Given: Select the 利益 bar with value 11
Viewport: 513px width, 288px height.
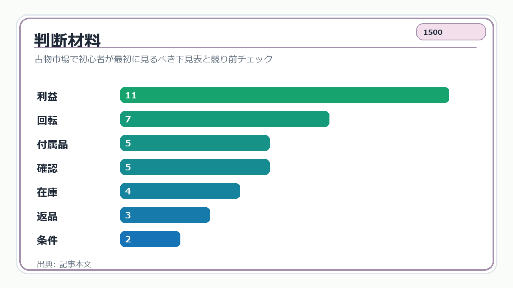Looking at the screenshot, I should [x=285, y=95].
